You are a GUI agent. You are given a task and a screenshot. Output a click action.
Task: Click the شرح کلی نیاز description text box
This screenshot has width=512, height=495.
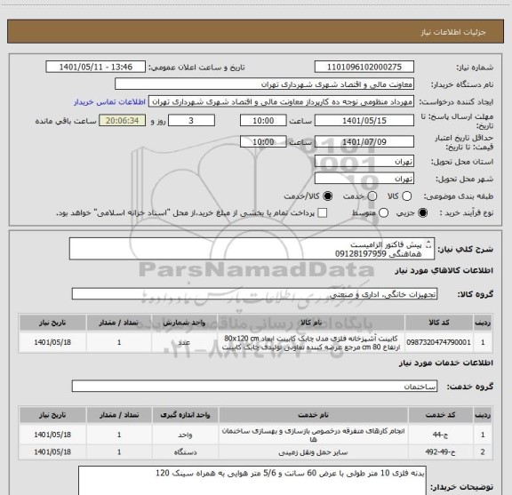pyautogui.click(x=252, y=249)
